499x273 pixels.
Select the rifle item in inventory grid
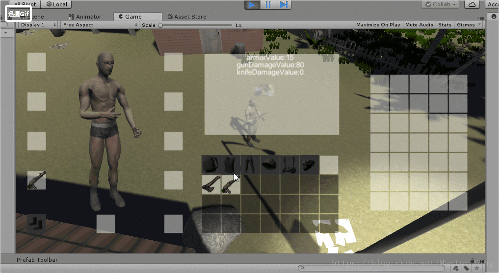click(231, 184)
